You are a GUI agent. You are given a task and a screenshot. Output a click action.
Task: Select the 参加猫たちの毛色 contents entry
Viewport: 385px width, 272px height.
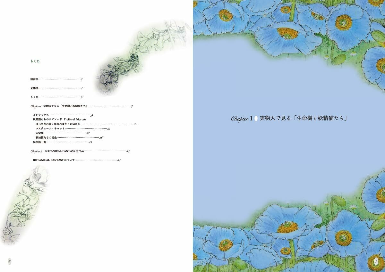coord(69,137)
